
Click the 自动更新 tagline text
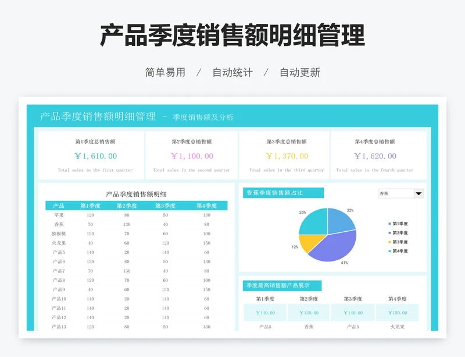(300, 73)
